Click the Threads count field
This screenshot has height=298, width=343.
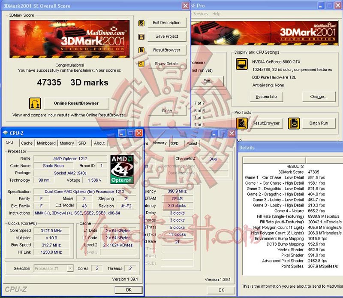click(x=130, y=268)
